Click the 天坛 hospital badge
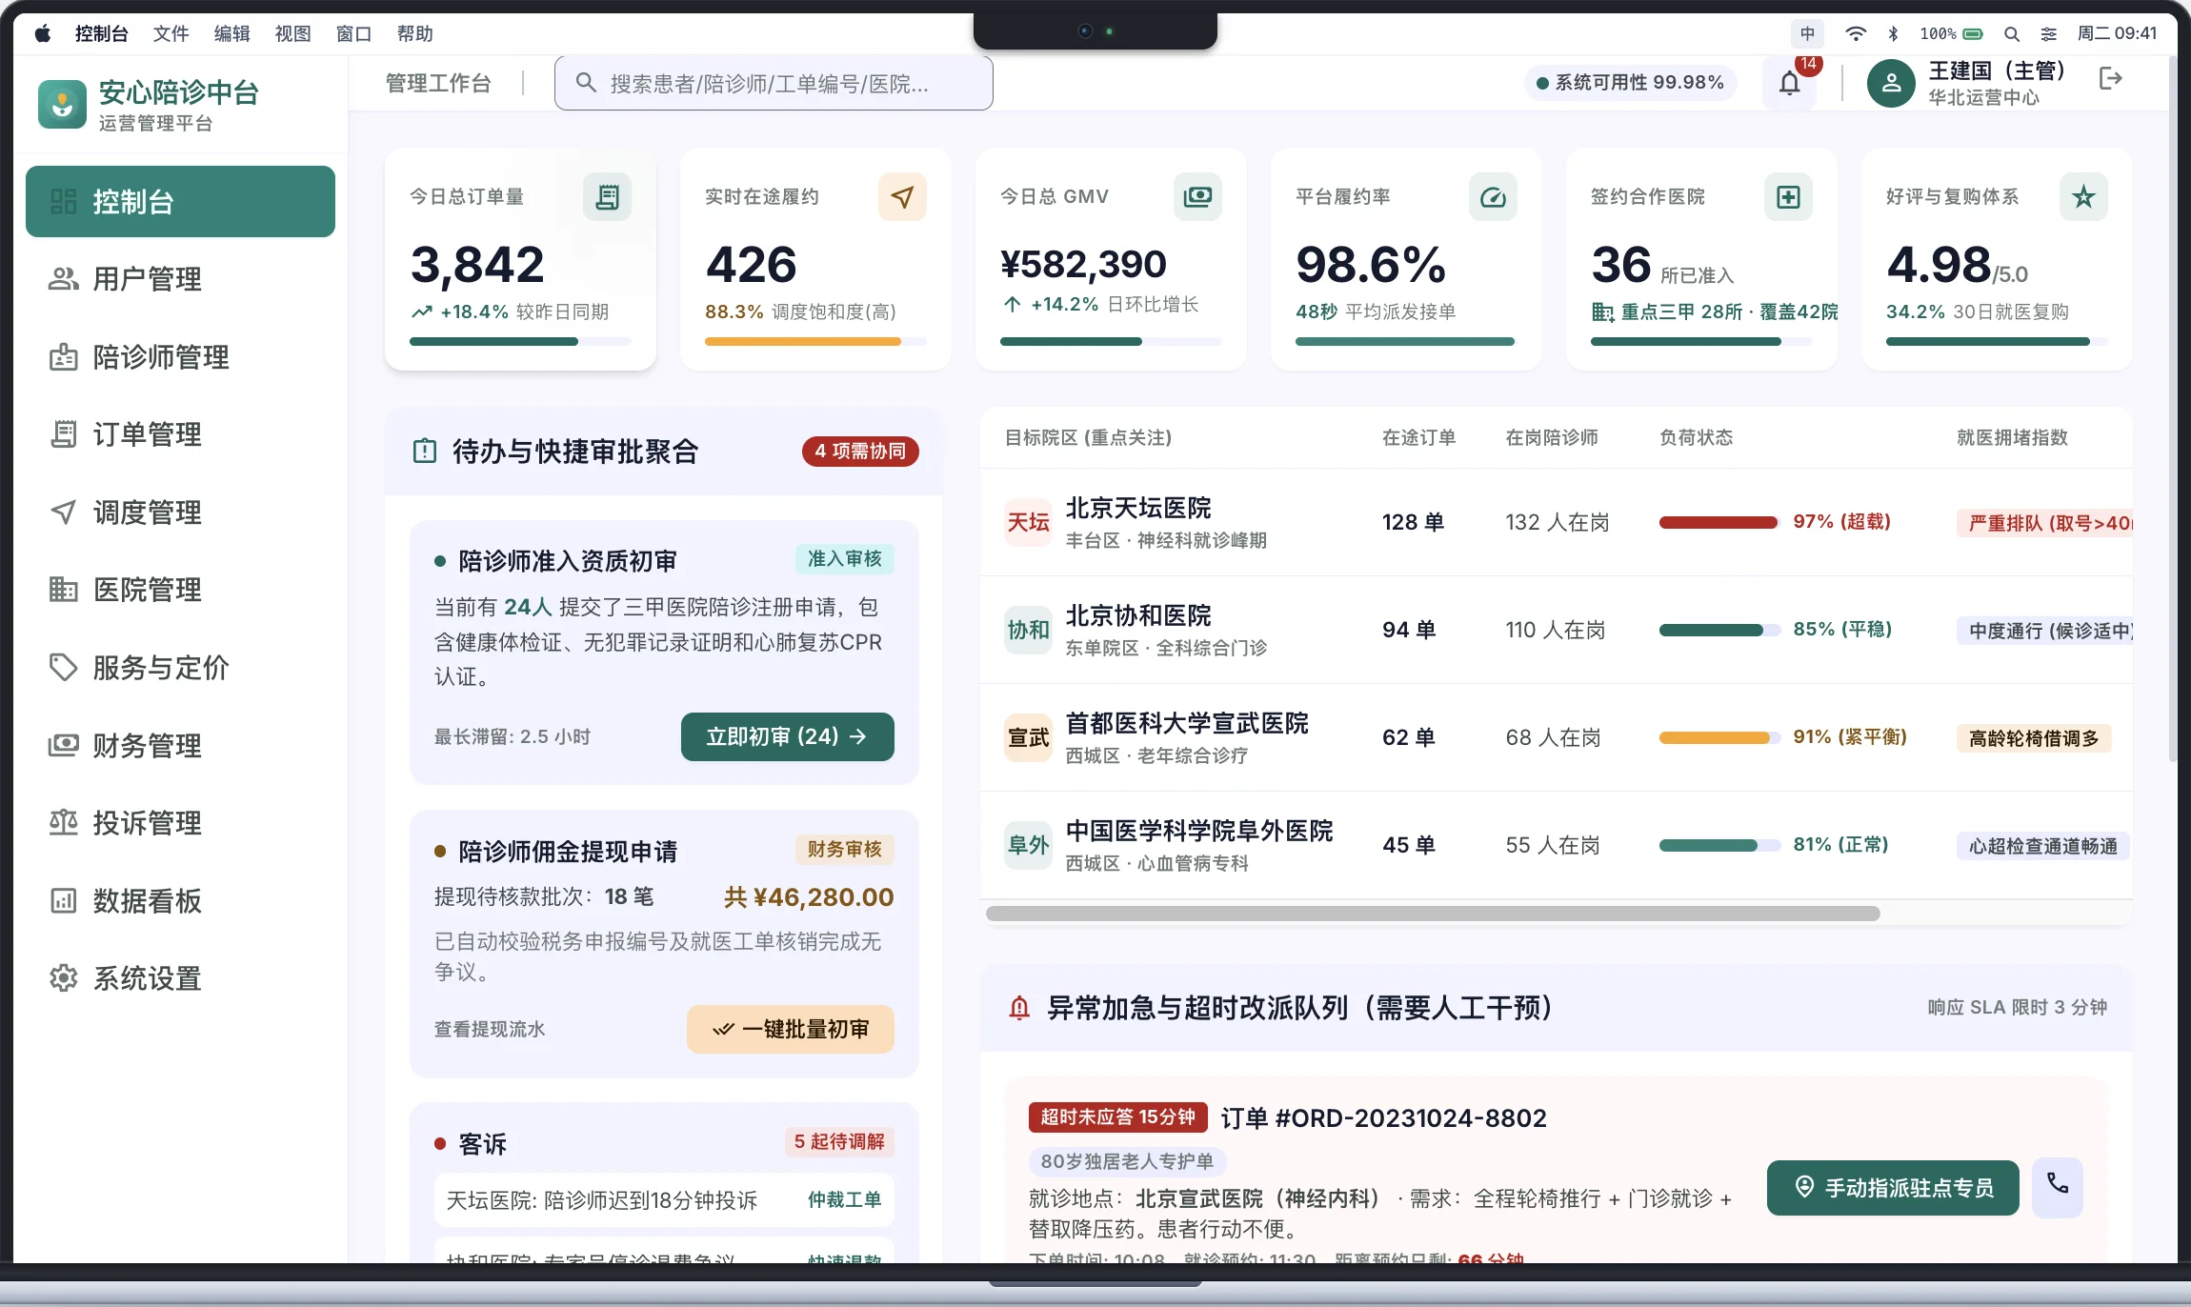This screenshot has width=2191, height=1307. (x=1028, y=522)
